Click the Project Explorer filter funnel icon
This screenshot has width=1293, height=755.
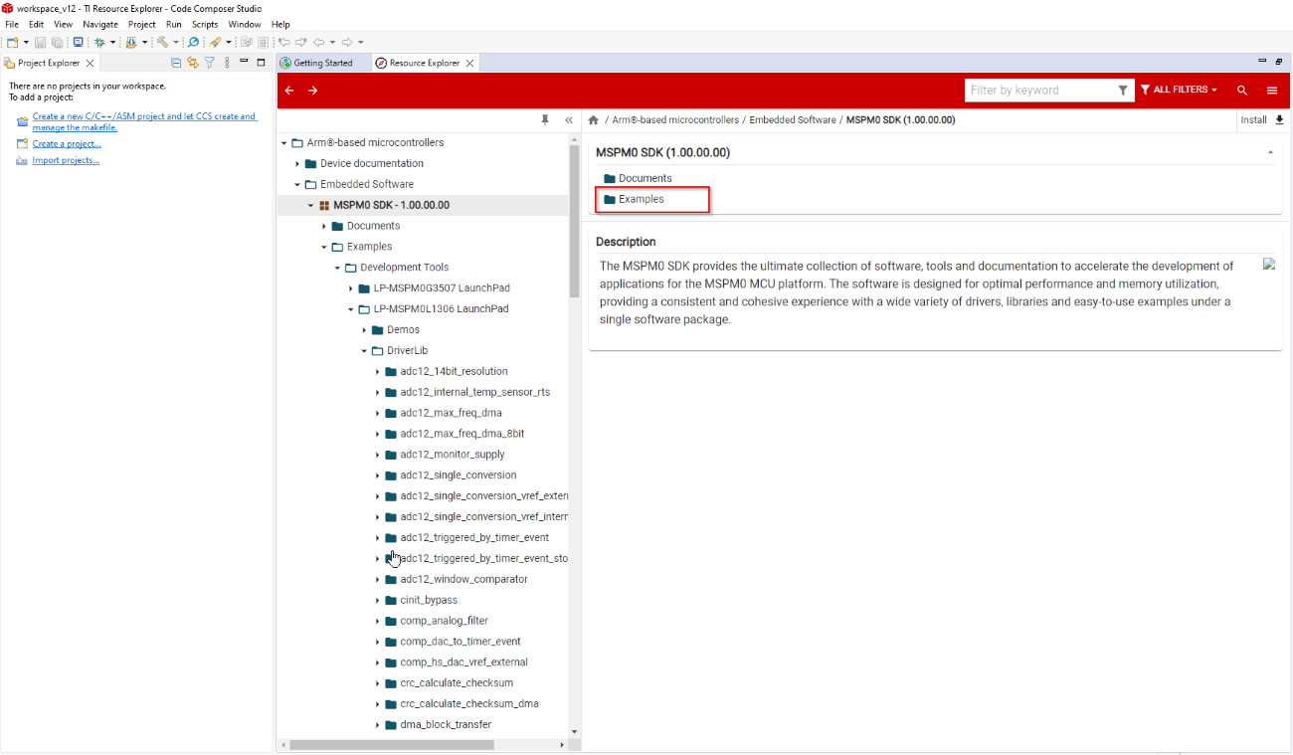(x=210, y=63)
